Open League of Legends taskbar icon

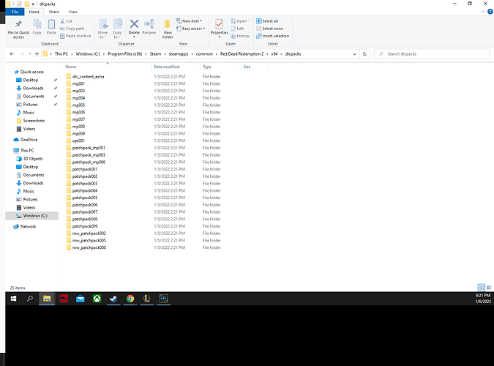tap(147, 299)
